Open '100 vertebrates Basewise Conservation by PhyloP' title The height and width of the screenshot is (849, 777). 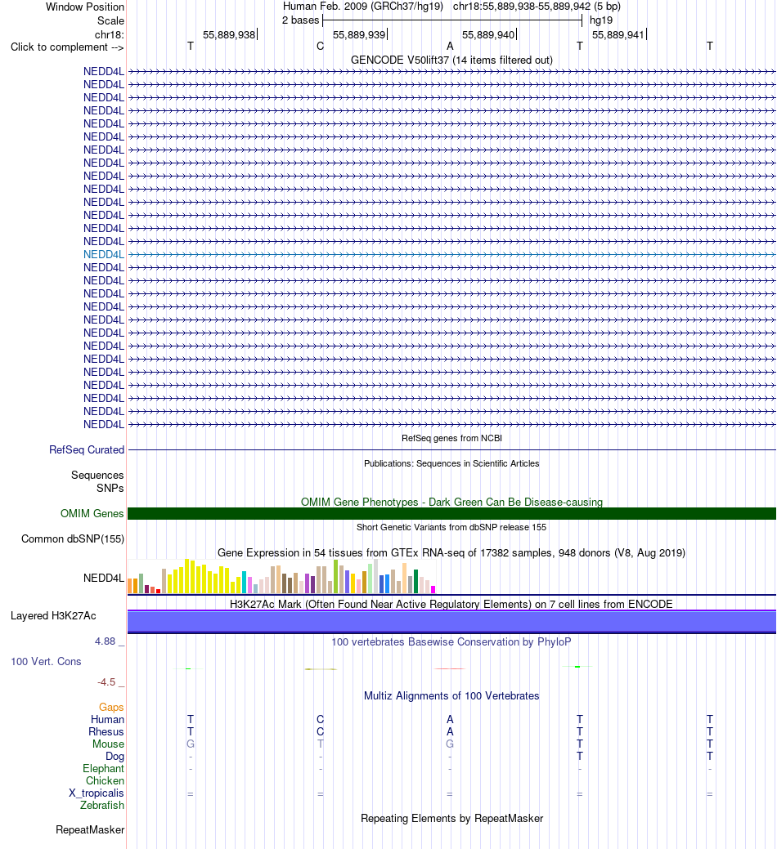coord(451,642)
